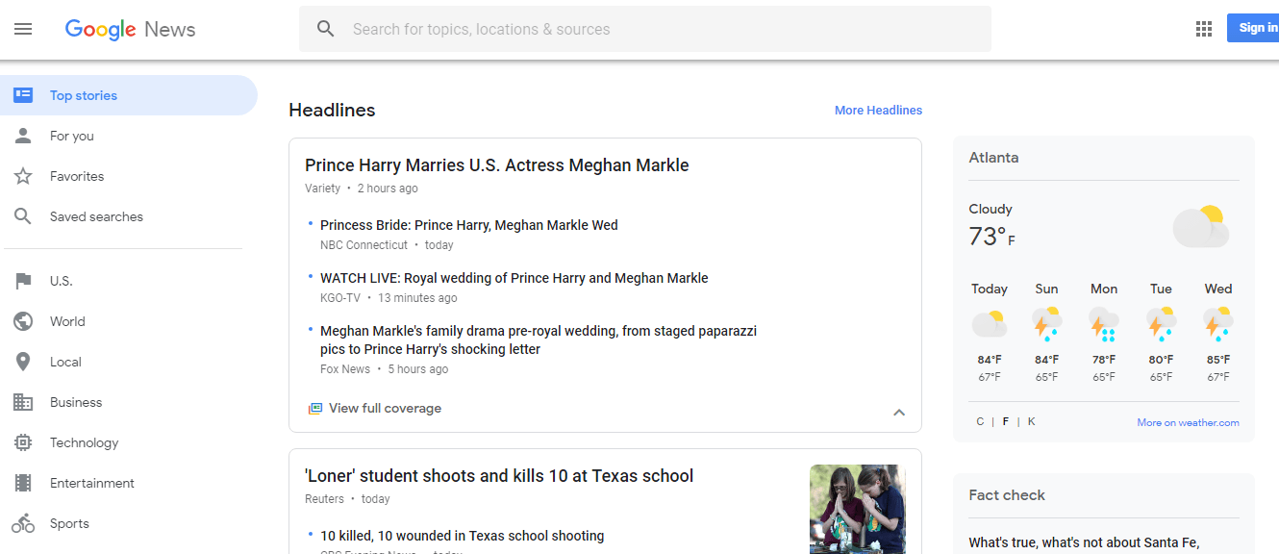1279x554 pixels.
Task: Click the U.S. flag icon
Action: [x=23, y=281]
